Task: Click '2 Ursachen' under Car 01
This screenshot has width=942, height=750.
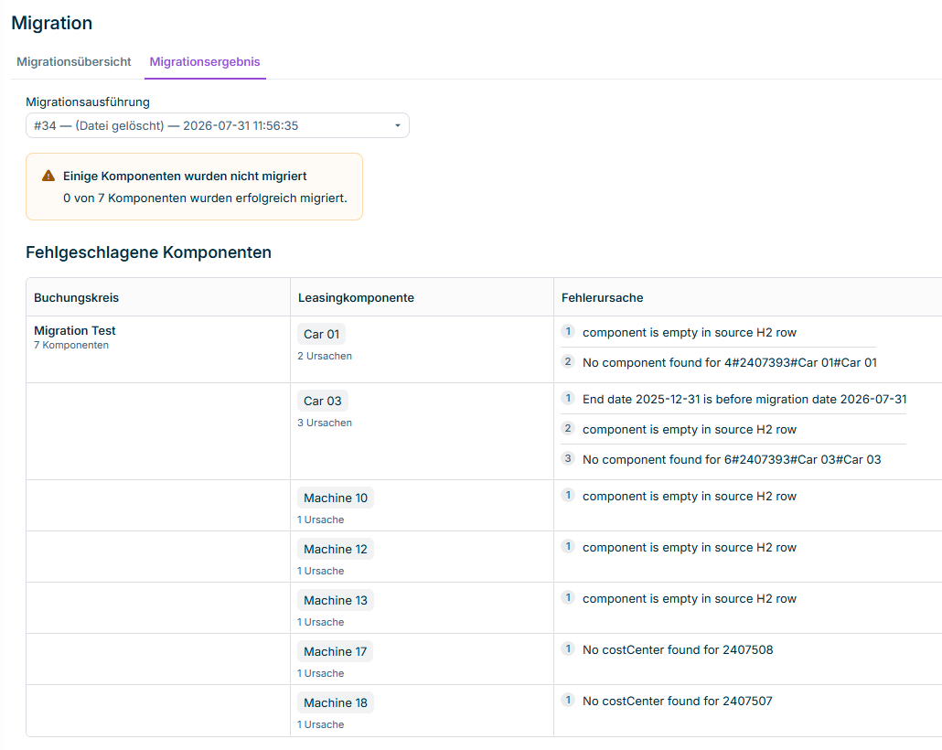Action: [325, 356]
